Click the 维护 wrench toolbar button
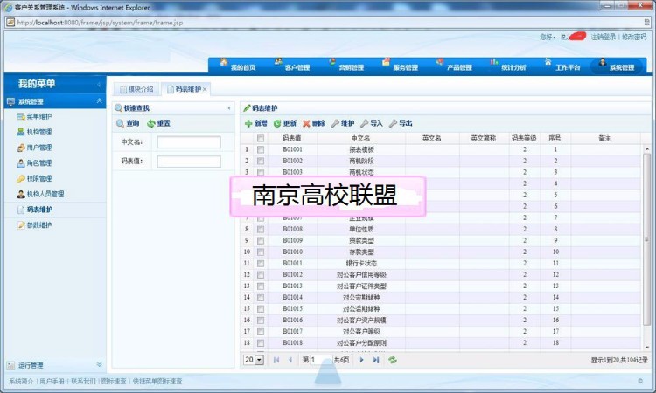This screenshot has width=656, height=393. click(343, 123)
